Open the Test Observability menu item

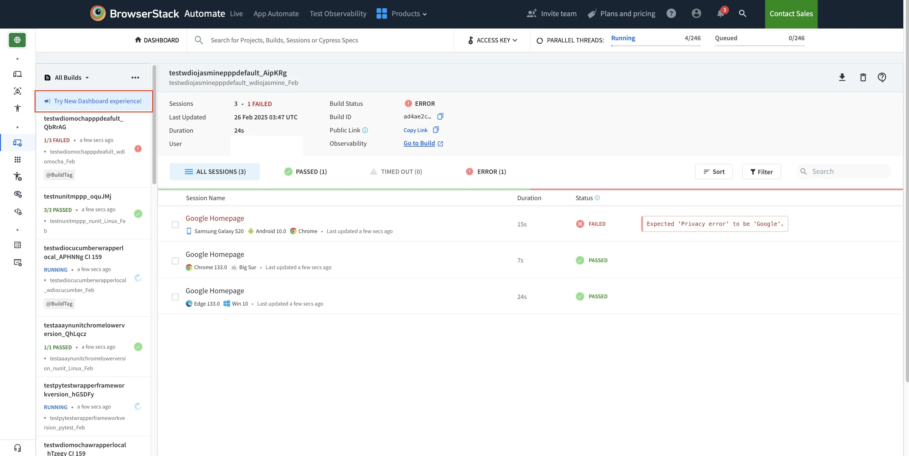(x=338, y=14)
